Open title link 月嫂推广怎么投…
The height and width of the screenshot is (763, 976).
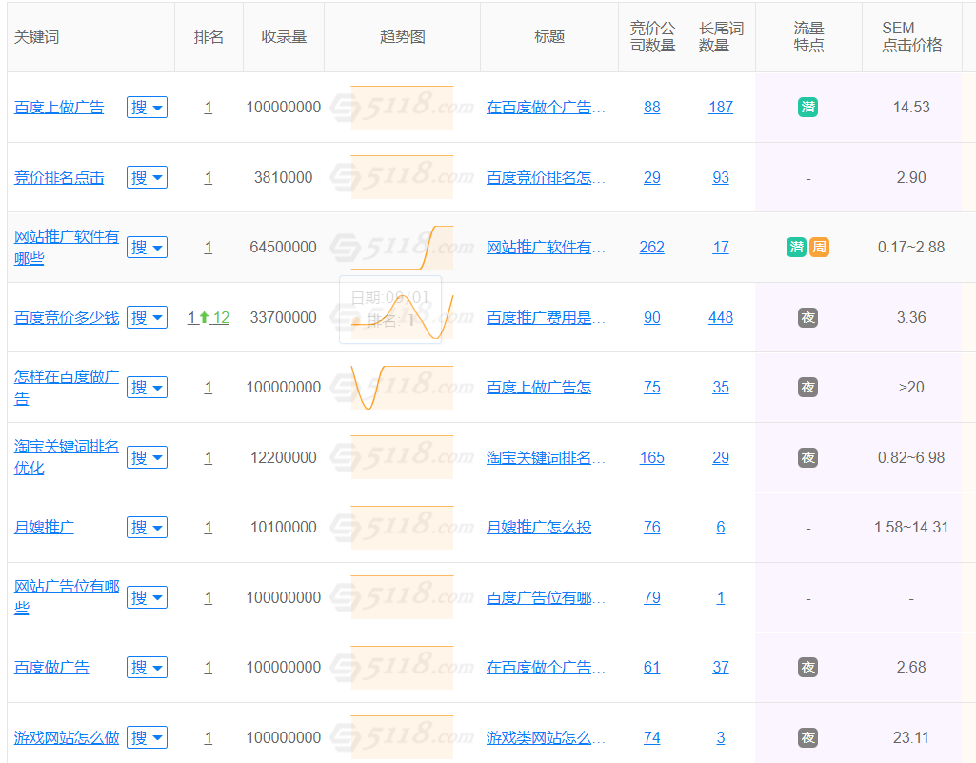click(x=546, y=528)
